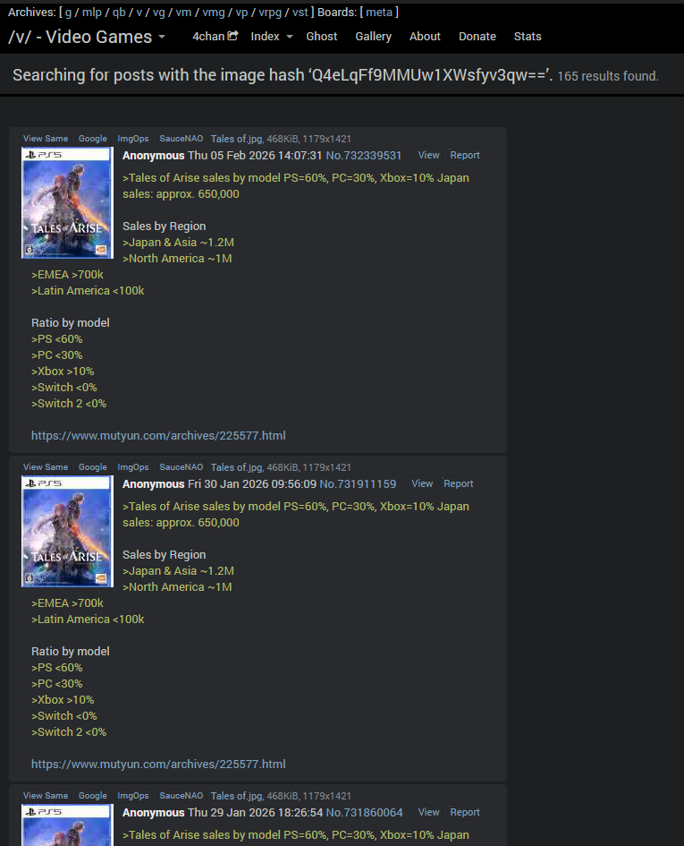684x846 pixels.
Task: Click Google search on post No.732339531
Action: click(93, 139)
